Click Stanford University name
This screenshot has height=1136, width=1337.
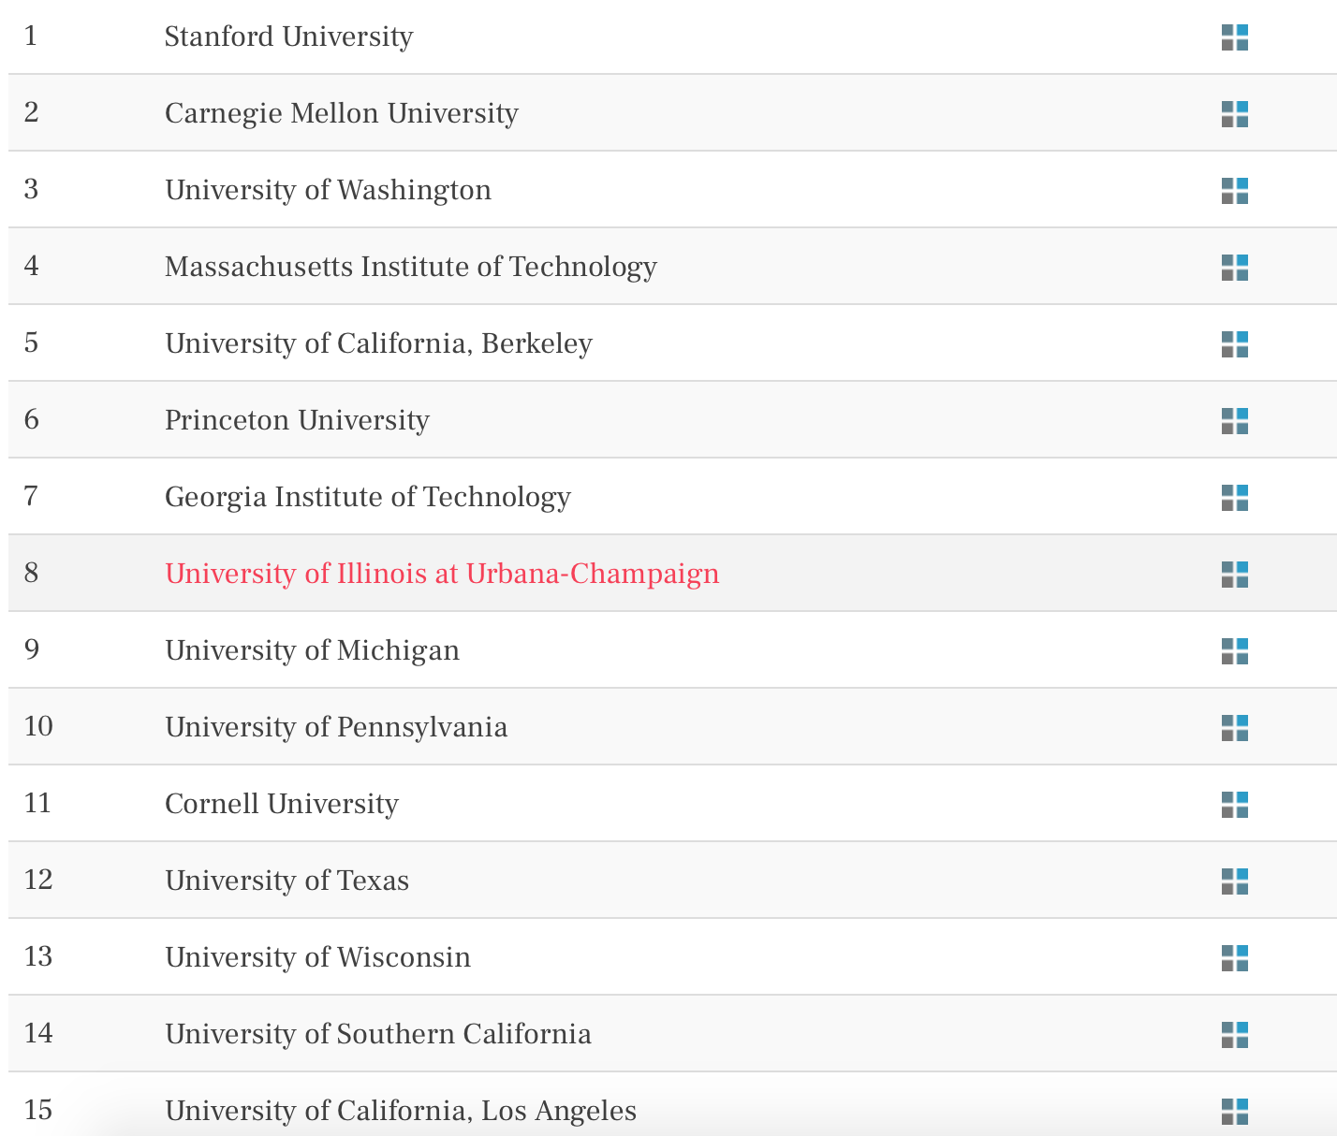click(x=288, y=36)
